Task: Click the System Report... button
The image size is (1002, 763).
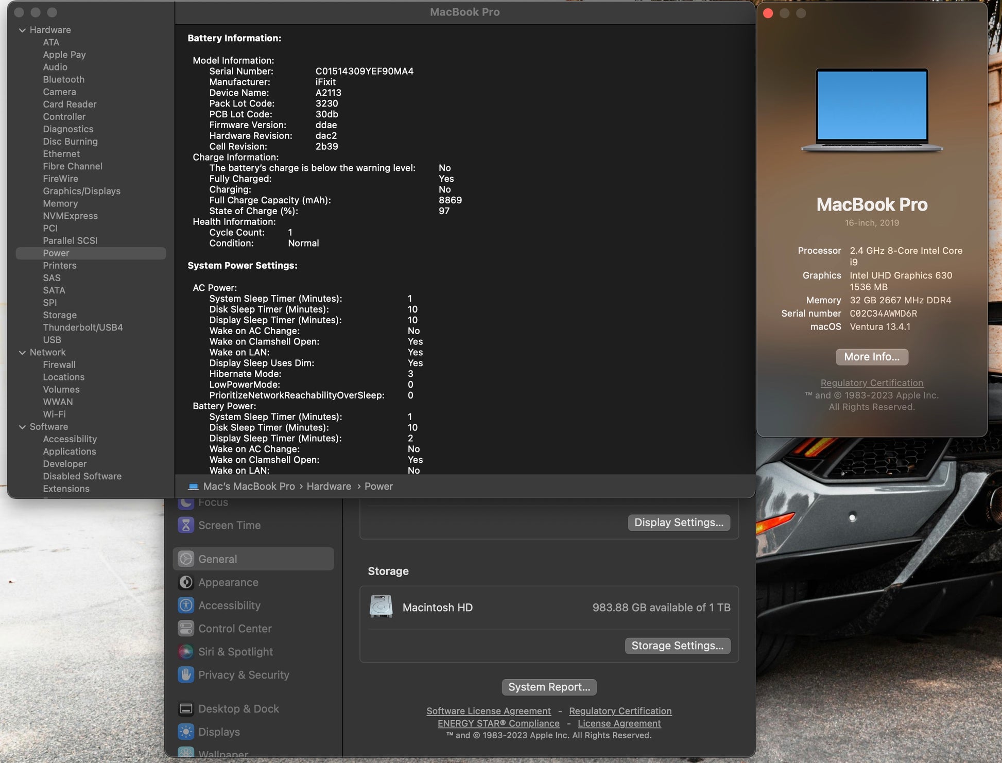Action: 549,687
